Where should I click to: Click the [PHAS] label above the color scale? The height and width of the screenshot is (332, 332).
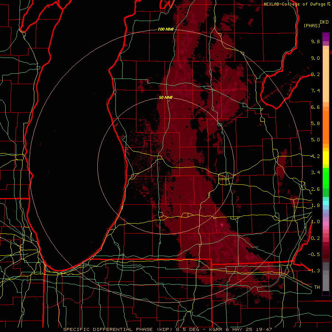[x=312, y=25]
